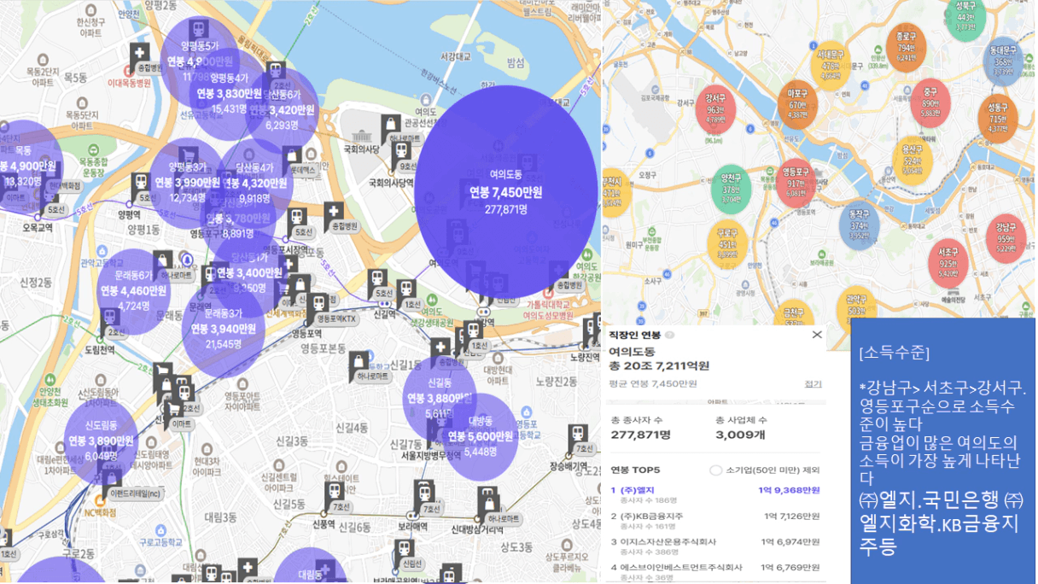Select the 대방동 salary bubble

[480, 435]
